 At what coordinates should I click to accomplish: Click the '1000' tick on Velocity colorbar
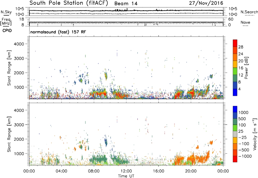(243, 112)
